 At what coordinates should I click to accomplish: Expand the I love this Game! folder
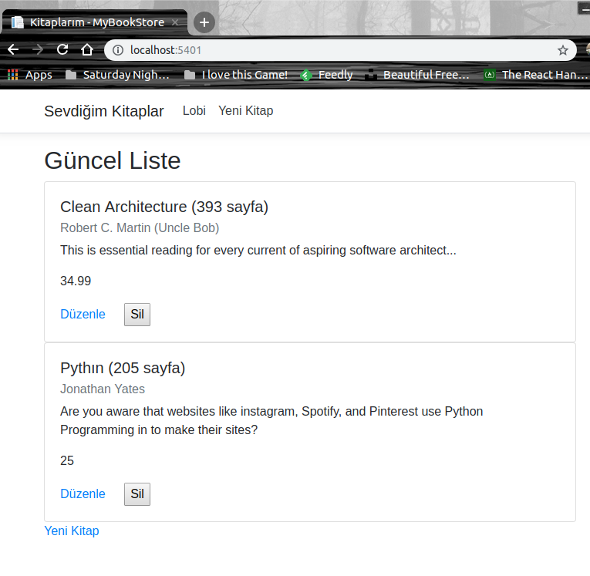(236, 75)
